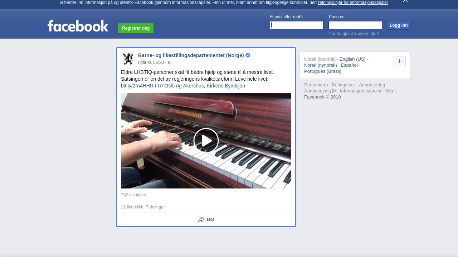
Task: Switch language to English (US)
Action: coord(352,59)
